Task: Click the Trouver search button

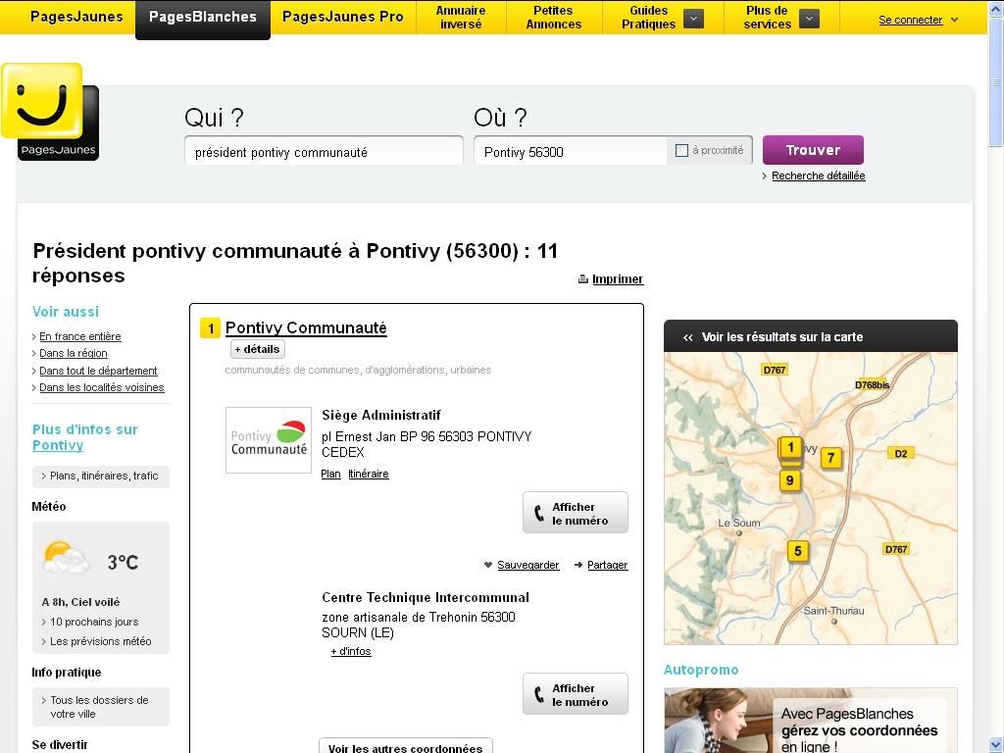Action: [813, 150]
